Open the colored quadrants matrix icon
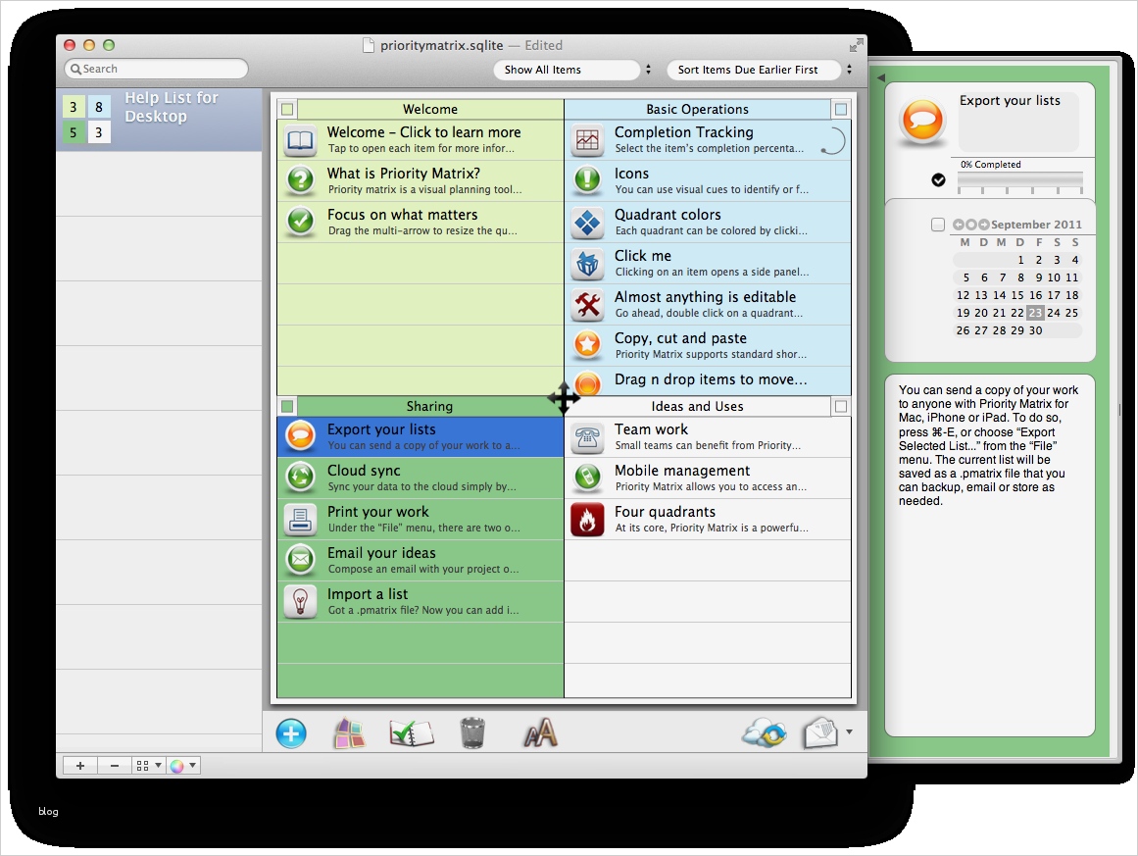The width and height of the screenshot is (1138, 856). click(349, 733)
